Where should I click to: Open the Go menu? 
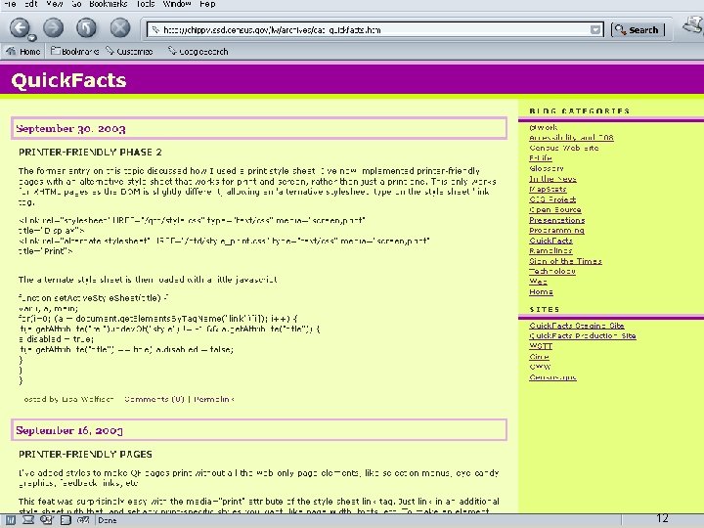tap(76, 4)
